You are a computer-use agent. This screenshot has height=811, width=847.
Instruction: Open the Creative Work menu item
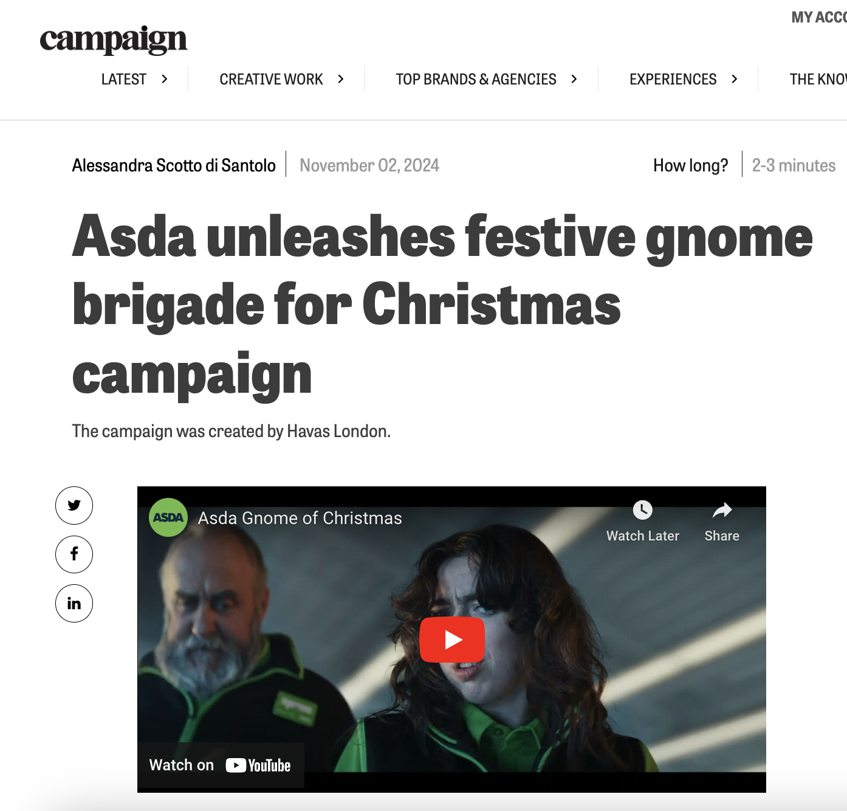click(x=272, y=80)
